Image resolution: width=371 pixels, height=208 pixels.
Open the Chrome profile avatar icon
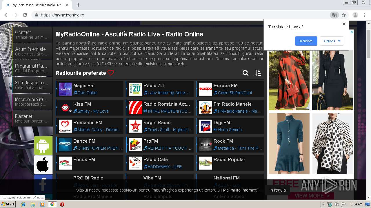pos(355,15)
